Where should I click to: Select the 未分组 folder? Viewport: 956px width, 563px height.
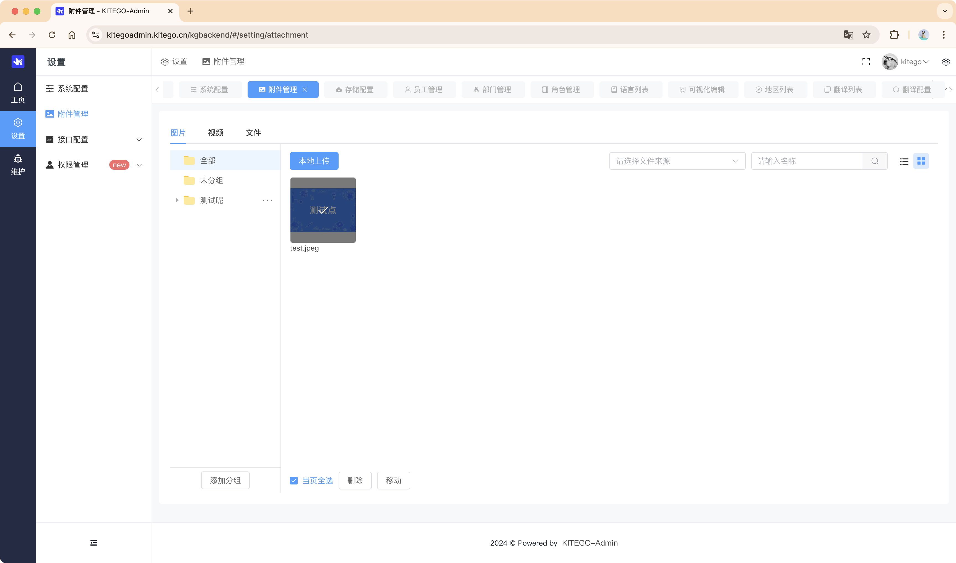[225, 180]
